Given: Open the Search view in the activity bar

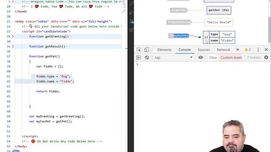Looking at the screenshot, I should [x=131, y=3].
